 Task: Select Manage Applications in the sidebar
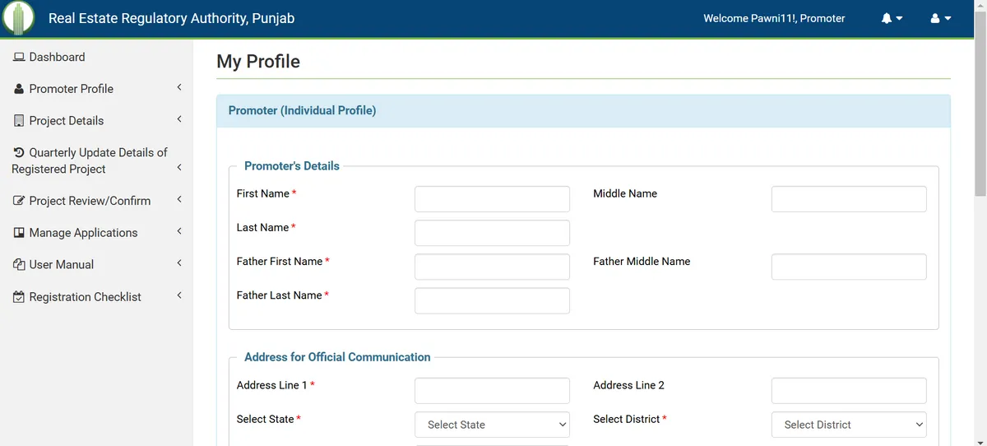(x=83, y=233)
